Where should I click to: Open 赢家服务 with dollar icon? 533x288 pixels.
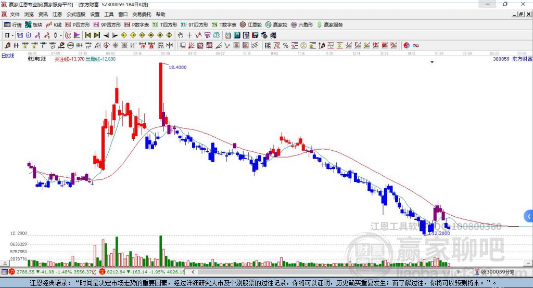[x=329, y=25]
